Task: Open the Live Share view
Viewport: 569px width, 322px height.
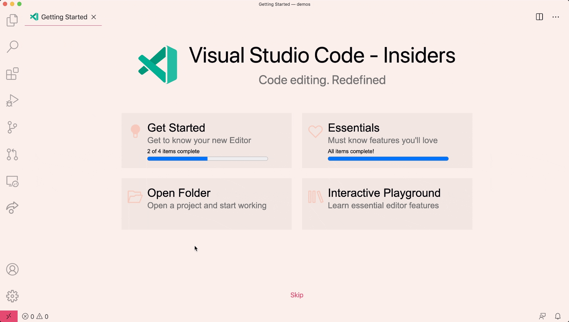Action: (12, 208)
